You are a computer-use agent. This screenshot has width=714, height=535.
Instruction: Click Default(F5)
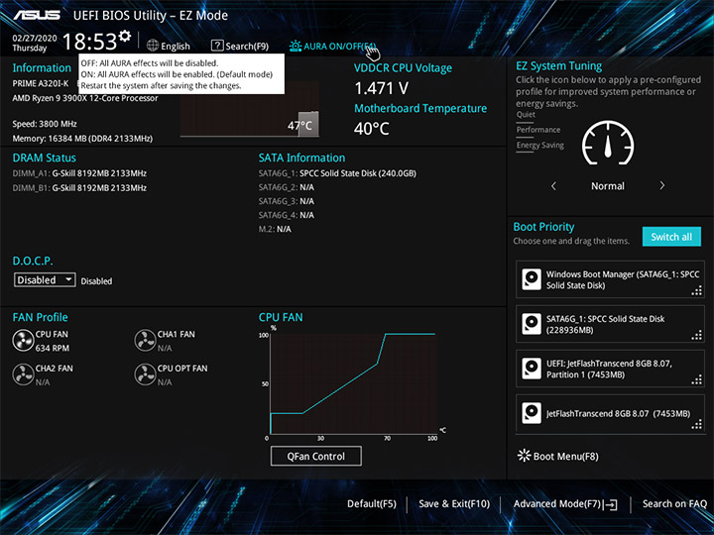coord(372,503)
